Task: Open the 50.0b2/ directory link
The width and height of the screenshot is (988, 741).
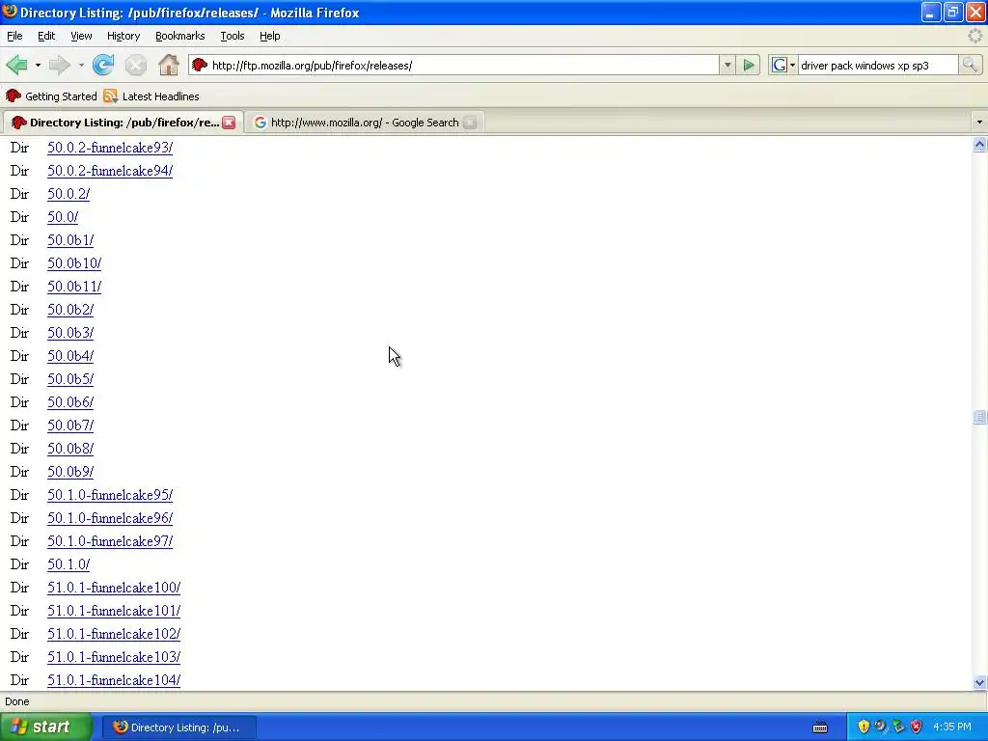Action: (x=70, y=310)
